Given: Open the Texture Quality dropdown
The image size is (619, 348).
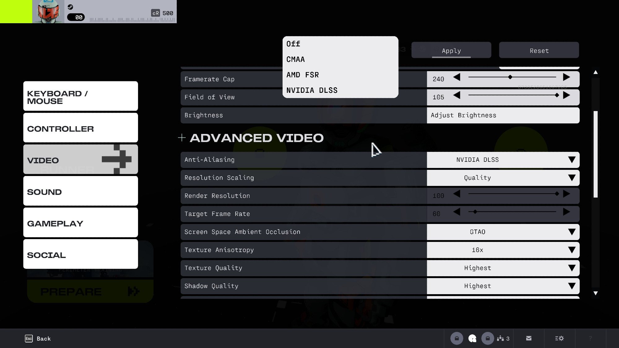Looking at the screenshot, I should 503,268.
